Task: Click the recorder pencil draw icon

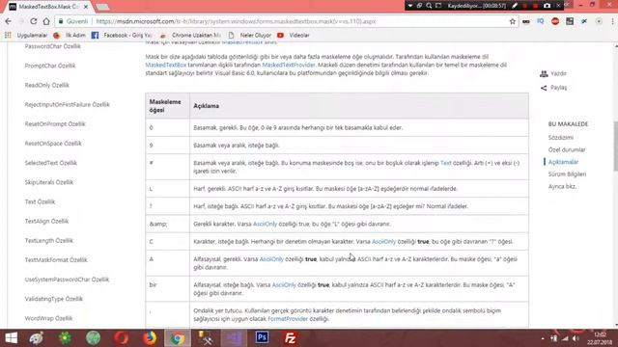Action: point(515,6)
